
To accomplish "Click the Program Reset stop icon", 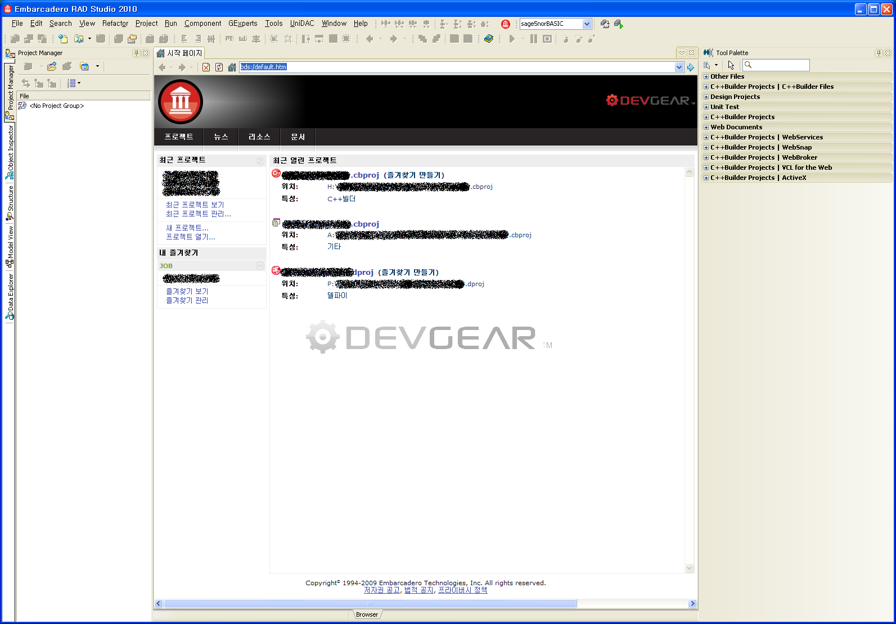I will (547, 39).
